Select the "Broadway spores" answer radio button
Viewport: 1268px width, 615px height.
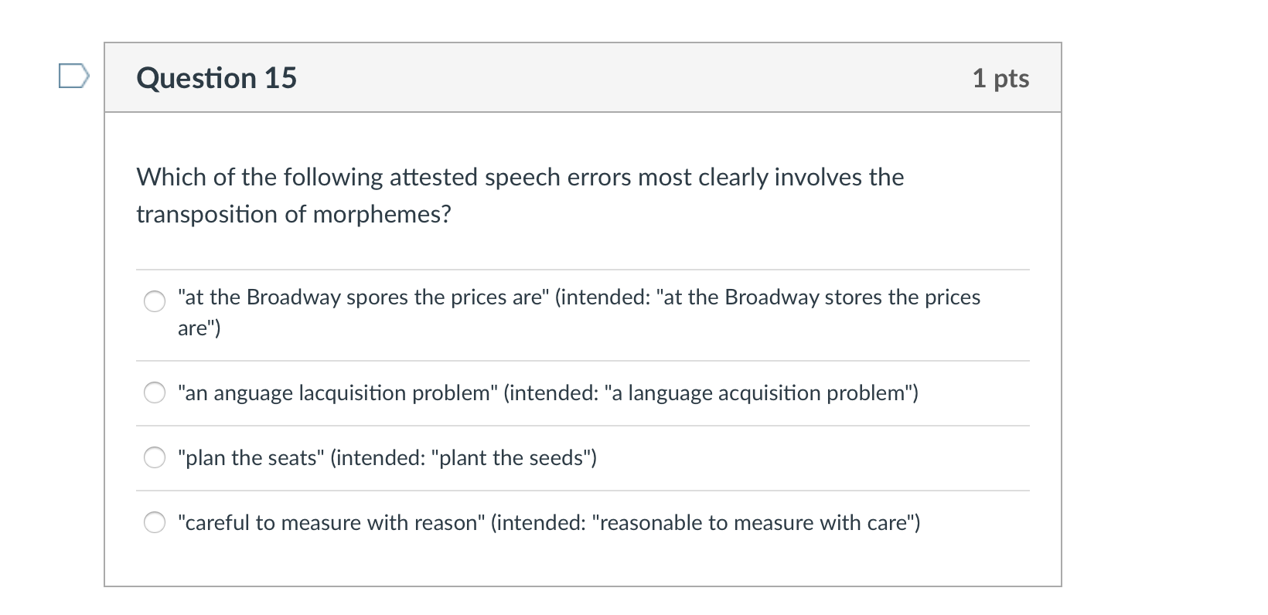click(155, 301)
